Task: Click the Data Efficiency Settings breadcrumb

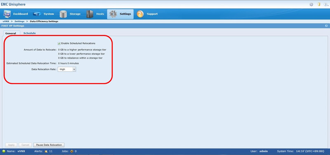Action: point(44,21)
